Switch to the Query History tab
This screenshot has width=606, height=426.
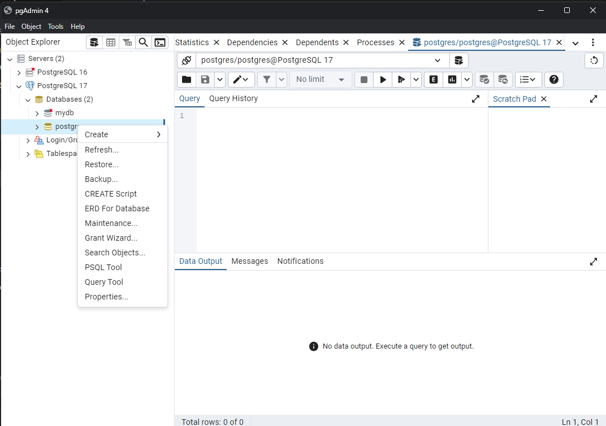(x=233, y=98)
